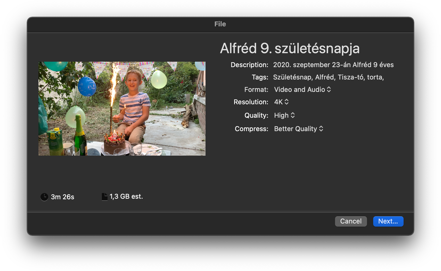Select the movie title Alfréd 9. születésnapja
The image size is (441, 271).
pos(290,48)
